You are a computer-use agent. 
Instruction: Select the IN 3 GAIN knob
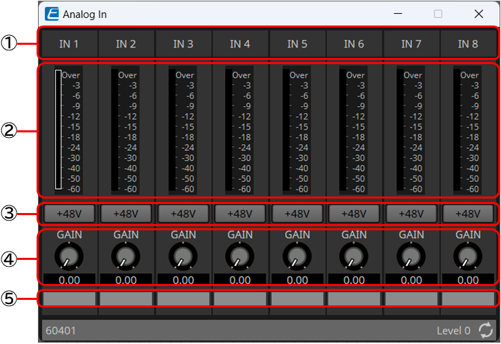[x=183, y=256]
